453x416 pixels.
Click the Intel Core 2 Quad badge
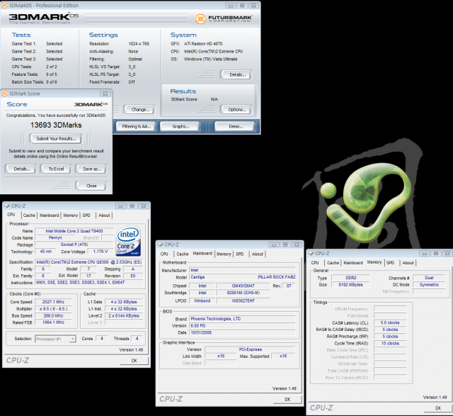(x=129, y=241)
